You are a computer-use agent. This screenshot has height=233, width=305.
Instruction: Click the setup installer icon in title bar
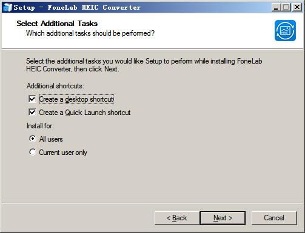tap(8, 7)
